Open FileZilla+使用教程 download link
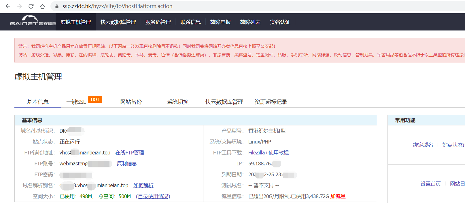Viewport: 465px width, 216px height. pos(268,153)
